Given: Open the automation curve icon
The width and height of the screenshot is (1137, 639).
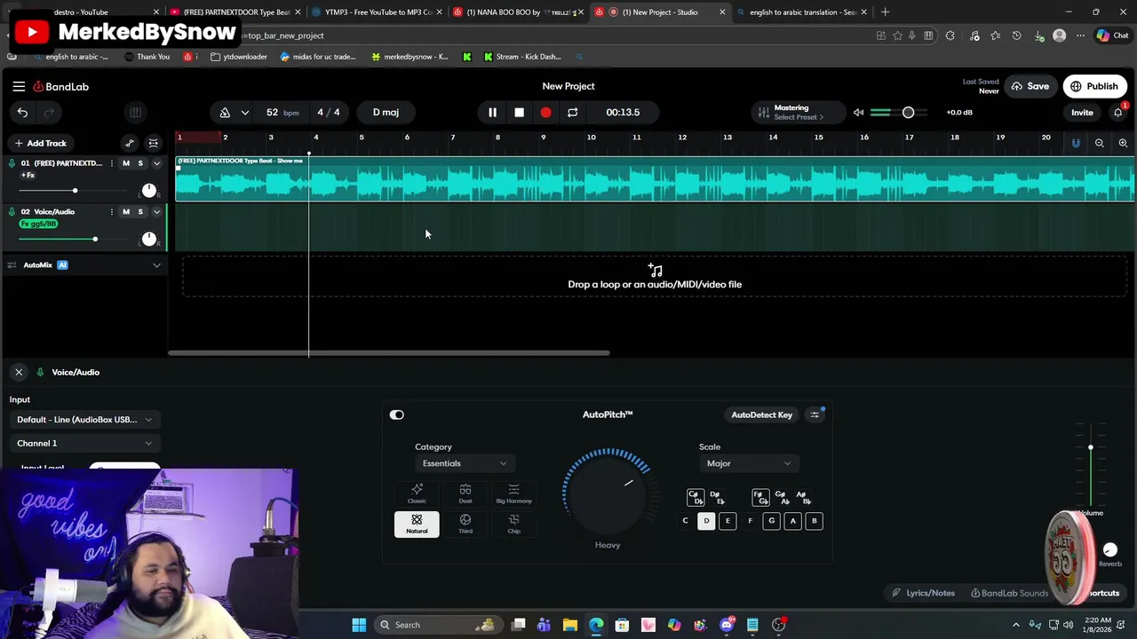Looking at the screenshot, I should pyautogui.click(x=130, y=143).
